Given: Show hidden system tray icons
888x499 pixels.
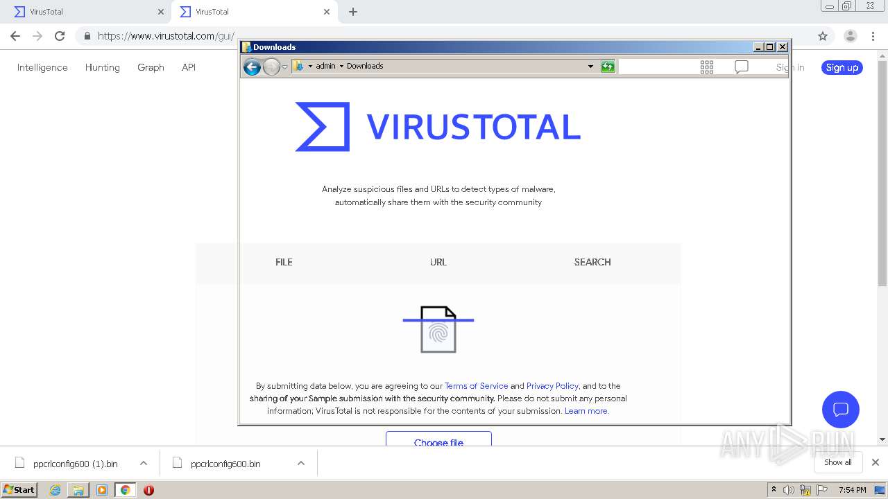Looking at the screenshot, I should 774,490.
